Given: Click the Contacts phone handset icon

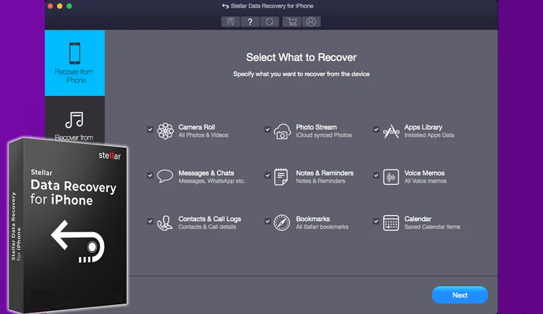Looking at the screenshot, I should 165,223.
